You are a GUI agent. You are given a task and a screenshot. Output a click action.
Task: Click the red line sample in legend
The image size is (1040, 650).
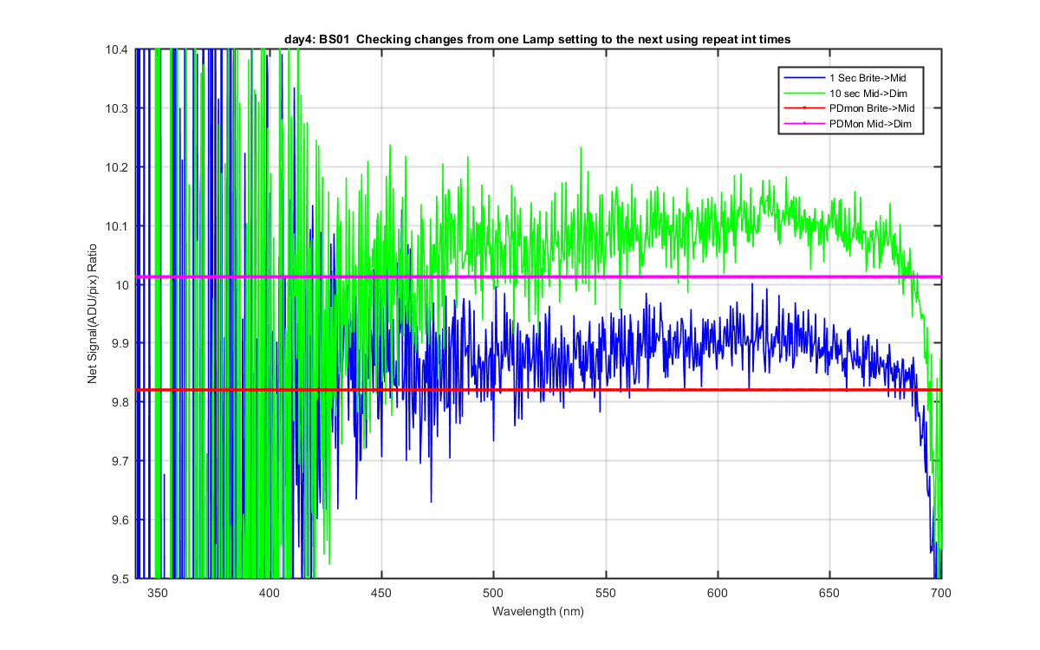tap(805, 108)
